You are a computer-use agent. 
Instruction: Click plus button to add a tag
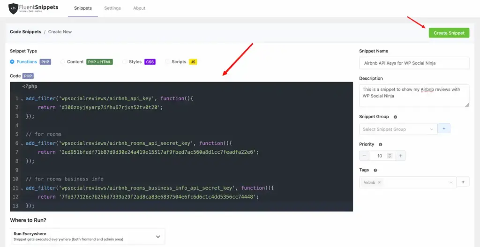pos(463,182)
